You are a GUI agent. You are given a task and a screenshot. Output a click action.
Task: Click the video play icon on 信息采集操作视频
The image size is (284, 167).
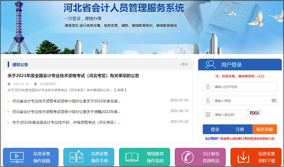pyautogui.click(x=17, y=157)
